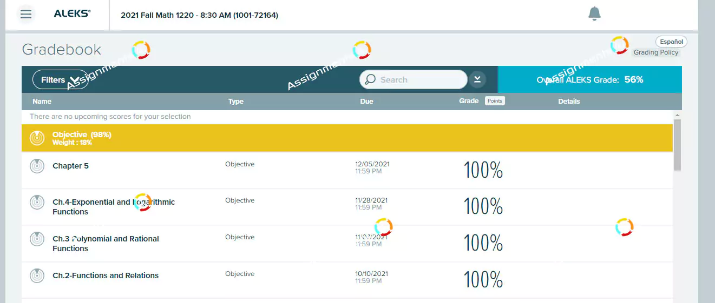715x303 pixels.
Task: Sort by the Name column header
Action: [42, 102]
